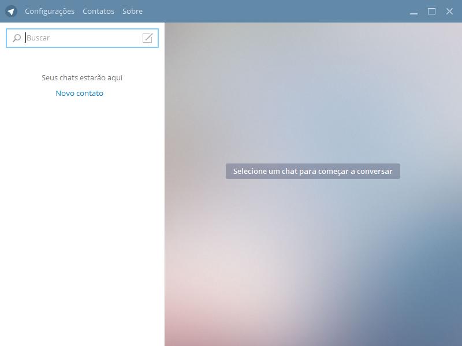Image resolution: width=462 pixels, height=346 pixels.
Task: Click the Buscar placeholder text
Action: 39,38
